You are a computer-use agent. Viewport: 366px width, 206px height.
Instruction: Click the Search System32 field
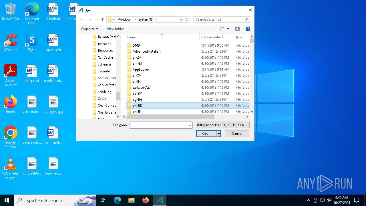click(219, 19)
